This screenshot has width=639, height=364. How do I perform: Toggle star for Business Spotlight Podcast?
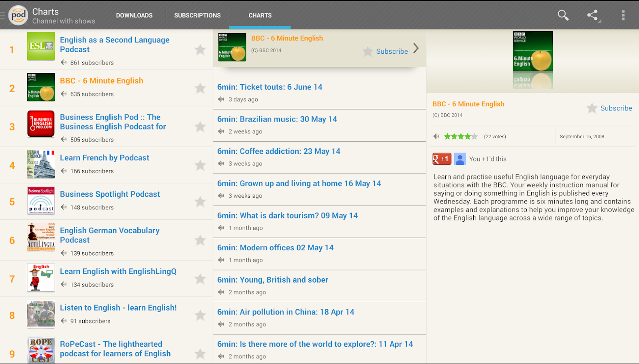pos(200,201)
